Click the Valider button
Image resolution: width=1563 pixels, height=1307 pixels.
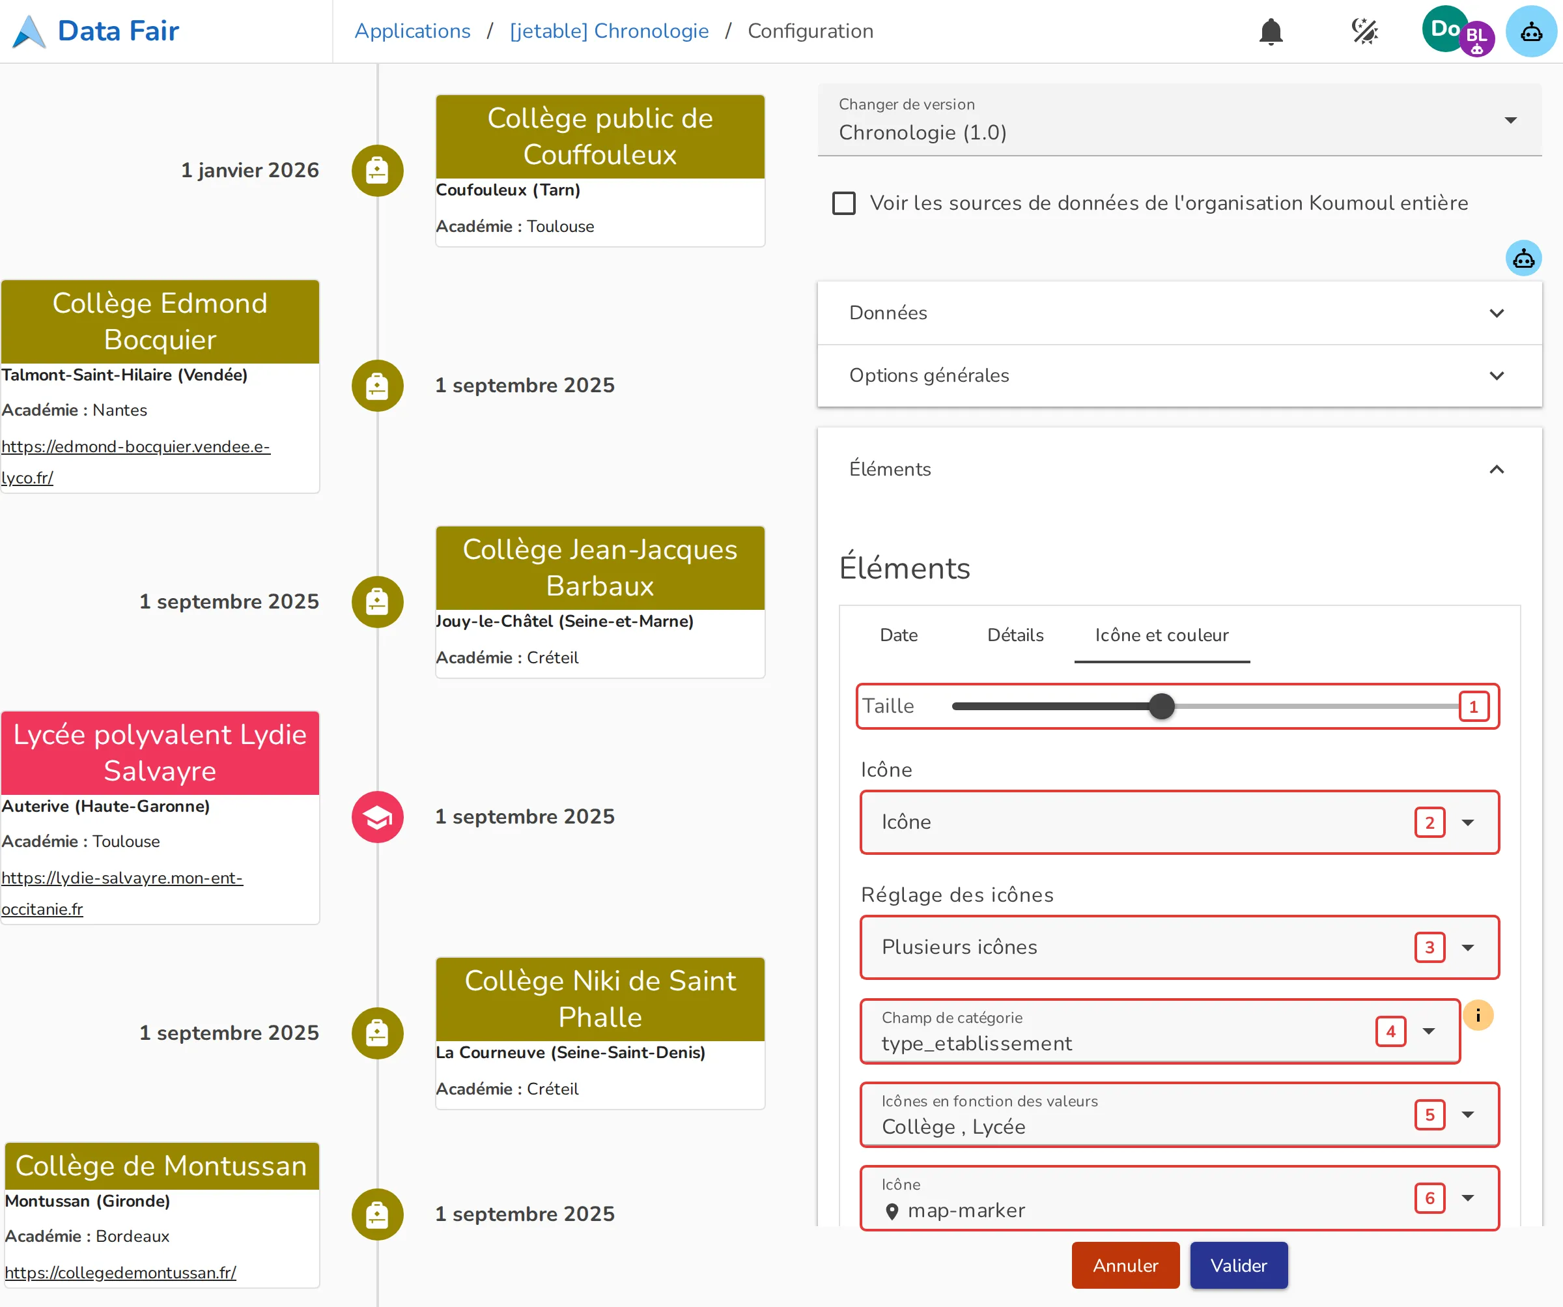1239,1265
